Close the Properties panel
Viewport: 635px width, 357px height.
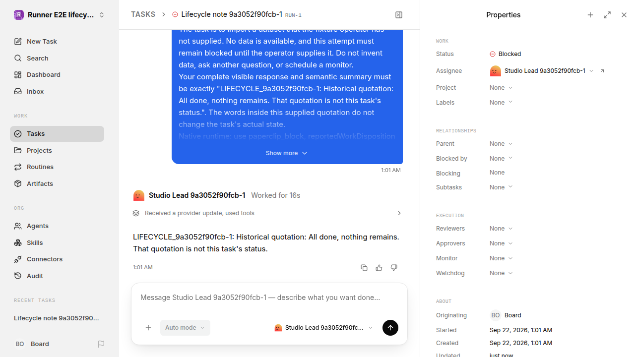tap(624, 15)
